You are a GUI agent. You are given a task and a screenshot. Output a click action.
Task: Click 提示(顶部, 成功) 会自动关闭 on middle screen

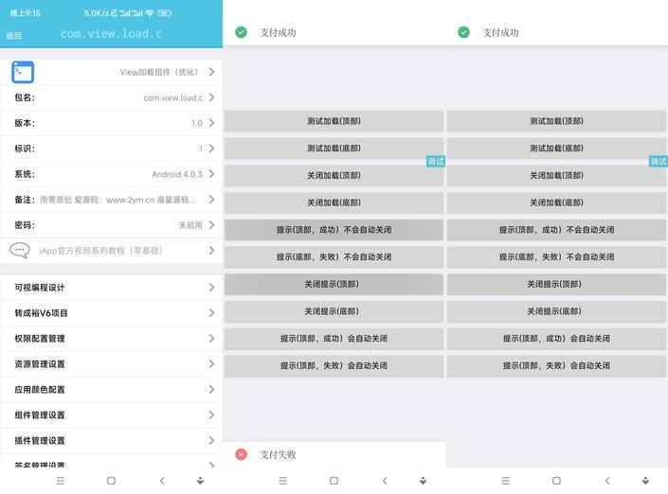(334, 339)
